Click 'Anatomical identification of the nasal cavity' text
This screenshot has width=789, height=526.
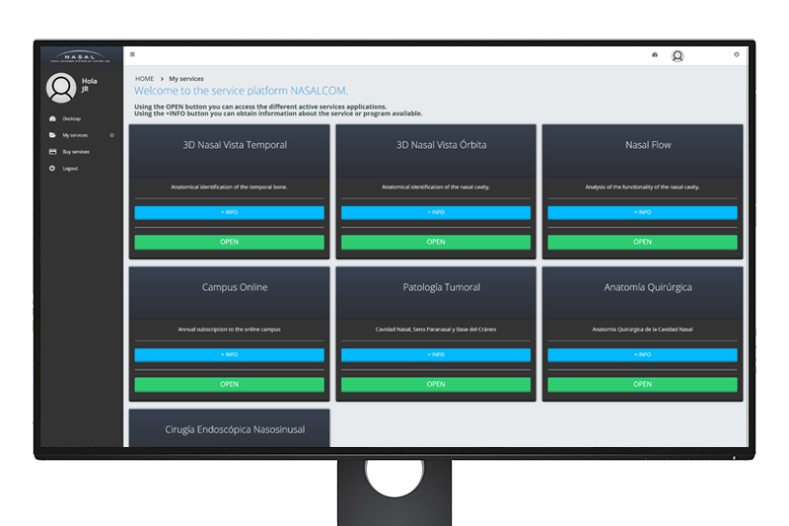pyautogui.click(x=436, y=187)
